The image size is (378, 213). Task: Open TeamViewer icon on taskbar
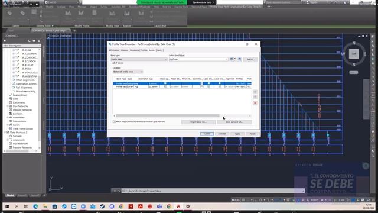pos(73,206)
